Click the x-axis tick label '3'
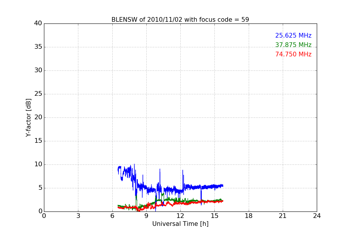Screen dimensions: 352x235 click(x=78, y=216)
